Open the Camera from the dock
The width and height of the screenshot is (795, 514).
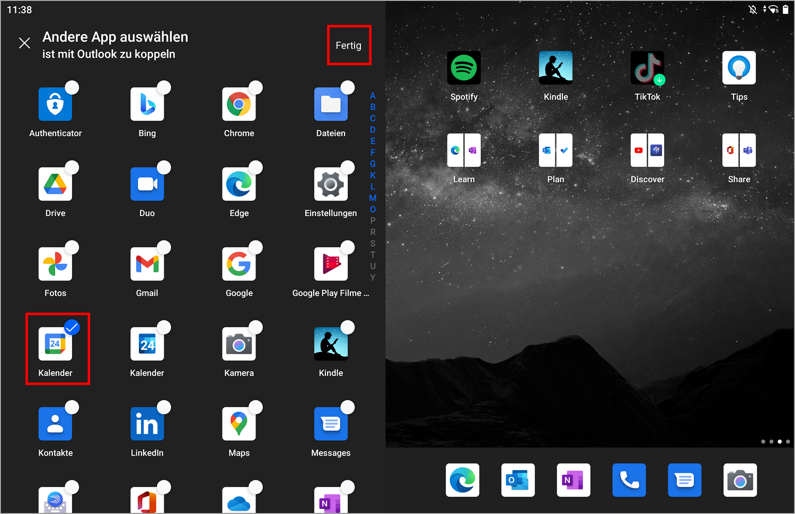[x=740, y=480]
